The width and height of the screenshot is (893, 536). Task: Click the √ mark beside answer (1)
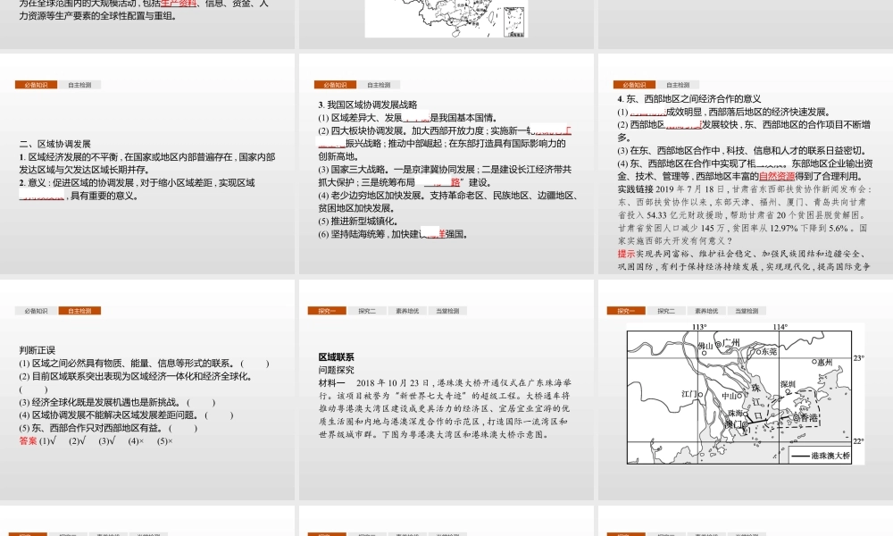[x=53, y=441]
